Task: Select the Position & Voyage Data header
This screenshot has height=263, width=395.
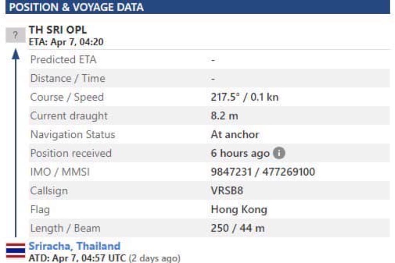Action: tap(197, 7)
